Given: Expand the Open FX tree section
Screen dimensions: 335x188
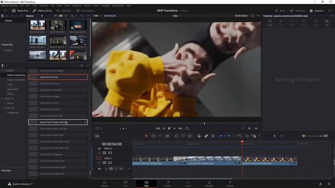Looking at the screenshot, I should click(3, 98).
